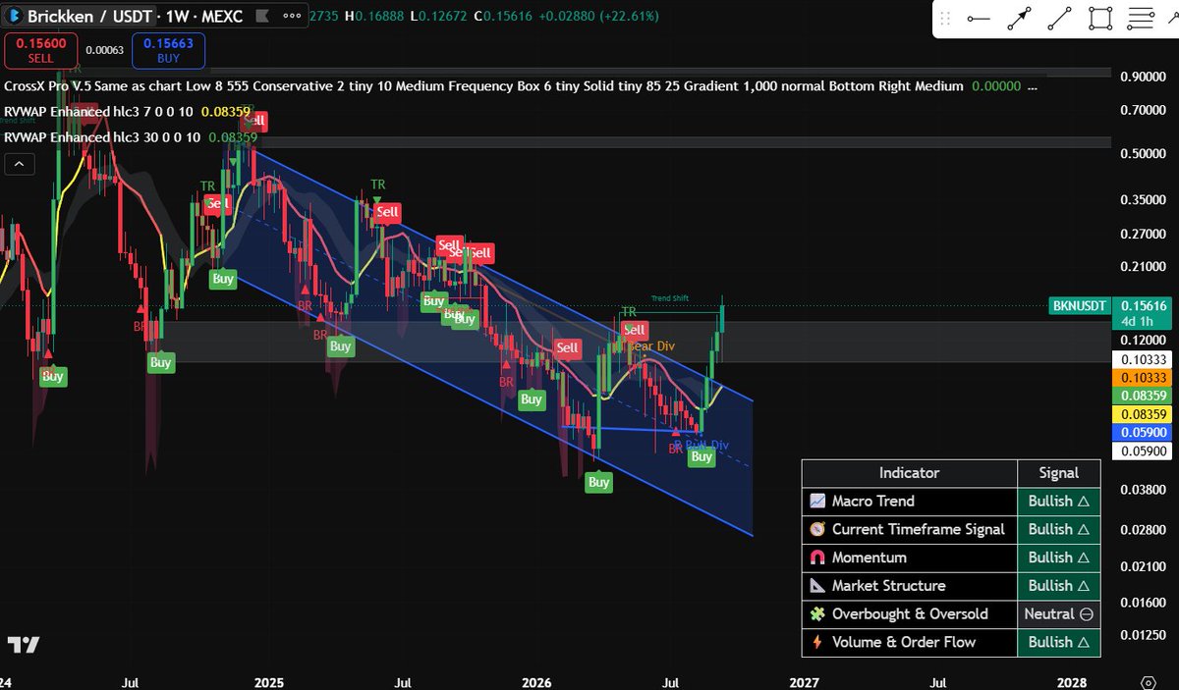Collapse the indicator legend with chevron

[18, 164]
